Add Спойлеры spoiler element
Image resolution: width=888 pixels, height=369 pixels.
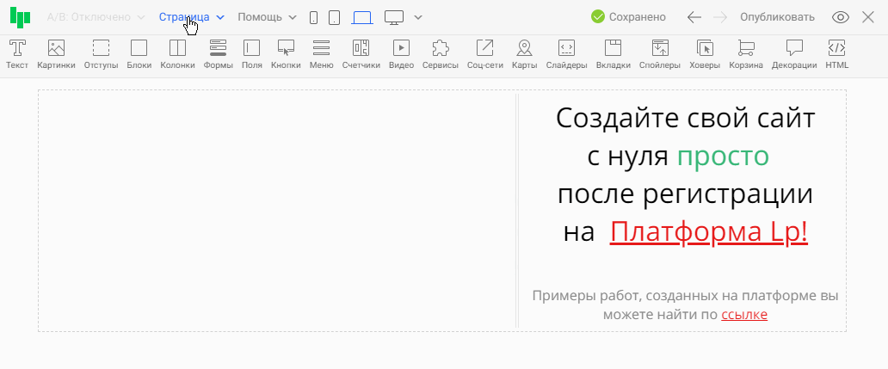click(660, 54)
